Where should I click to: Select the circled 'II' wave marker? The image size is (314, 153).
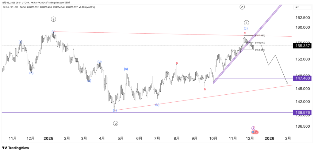246,23
